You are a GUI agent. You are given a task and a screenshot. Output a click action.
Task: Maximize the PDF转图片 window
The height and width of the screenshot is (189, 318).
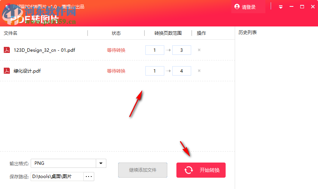pos(302,7)
